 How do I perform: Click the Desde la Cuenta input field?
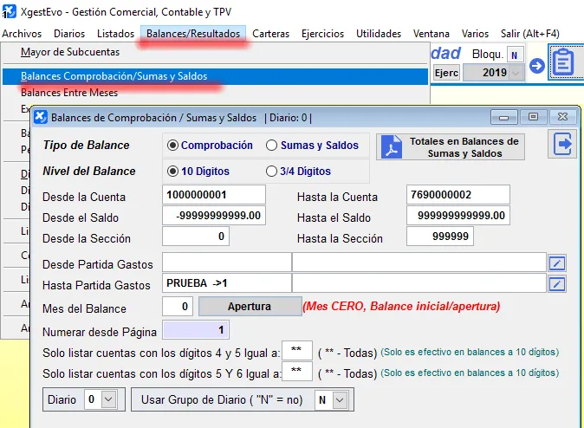click(x=214, y=195)
